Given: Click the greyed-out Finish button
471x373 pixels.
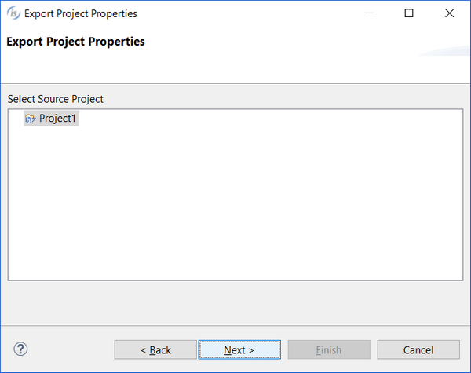Looking at the screenshot, I should click(329, 350).
